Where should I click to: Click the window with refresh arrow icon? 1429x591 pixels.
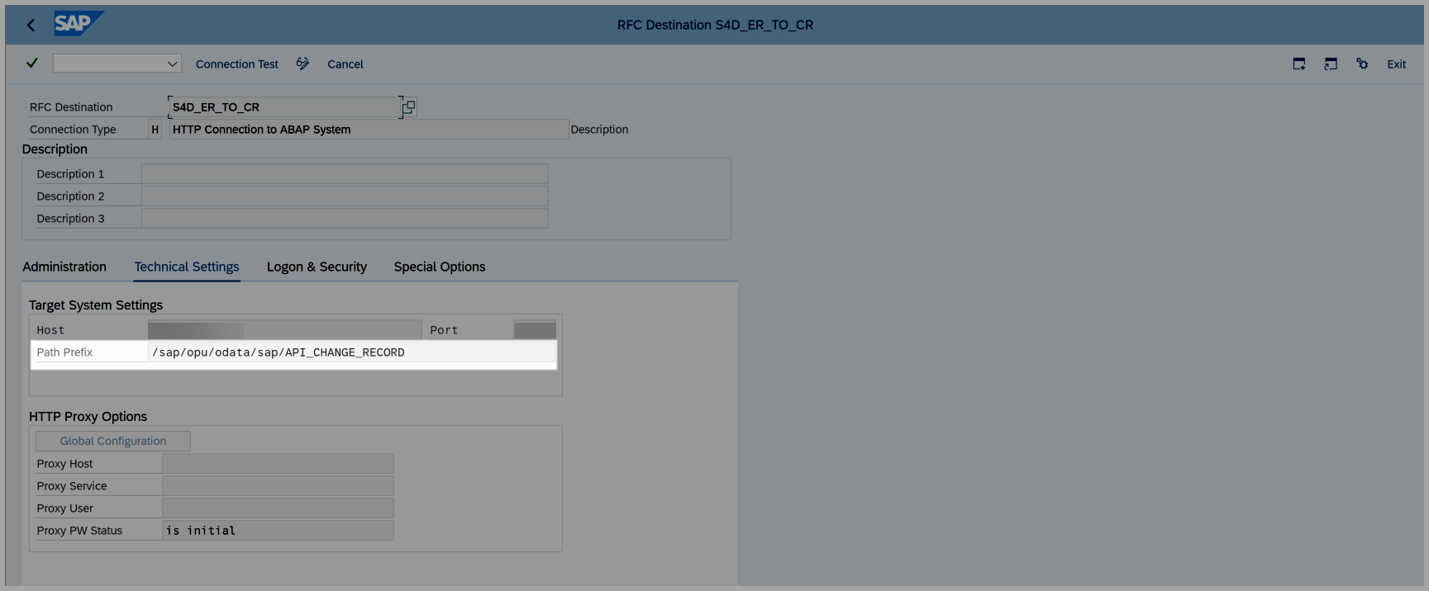click(1331, 64)
